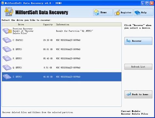Click the house icon on Home button
Viewport: 155px width, 118px height.
pyautogui.click(x=96, y=12)
